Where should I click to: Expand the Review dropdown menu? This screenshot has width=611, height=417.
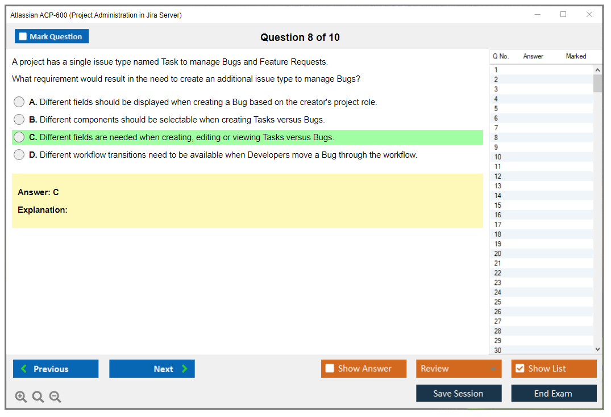pyautogui.click(x=458, y=369)
